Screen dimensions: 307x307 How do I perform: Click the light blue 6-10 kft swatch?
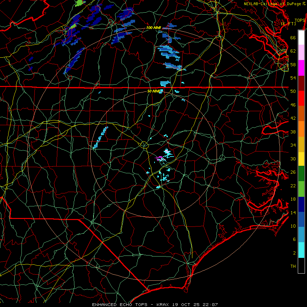point(301,235)
